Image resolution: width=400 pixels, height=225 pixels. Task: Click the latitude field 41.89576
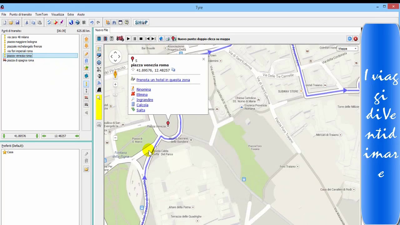[20, 136]
